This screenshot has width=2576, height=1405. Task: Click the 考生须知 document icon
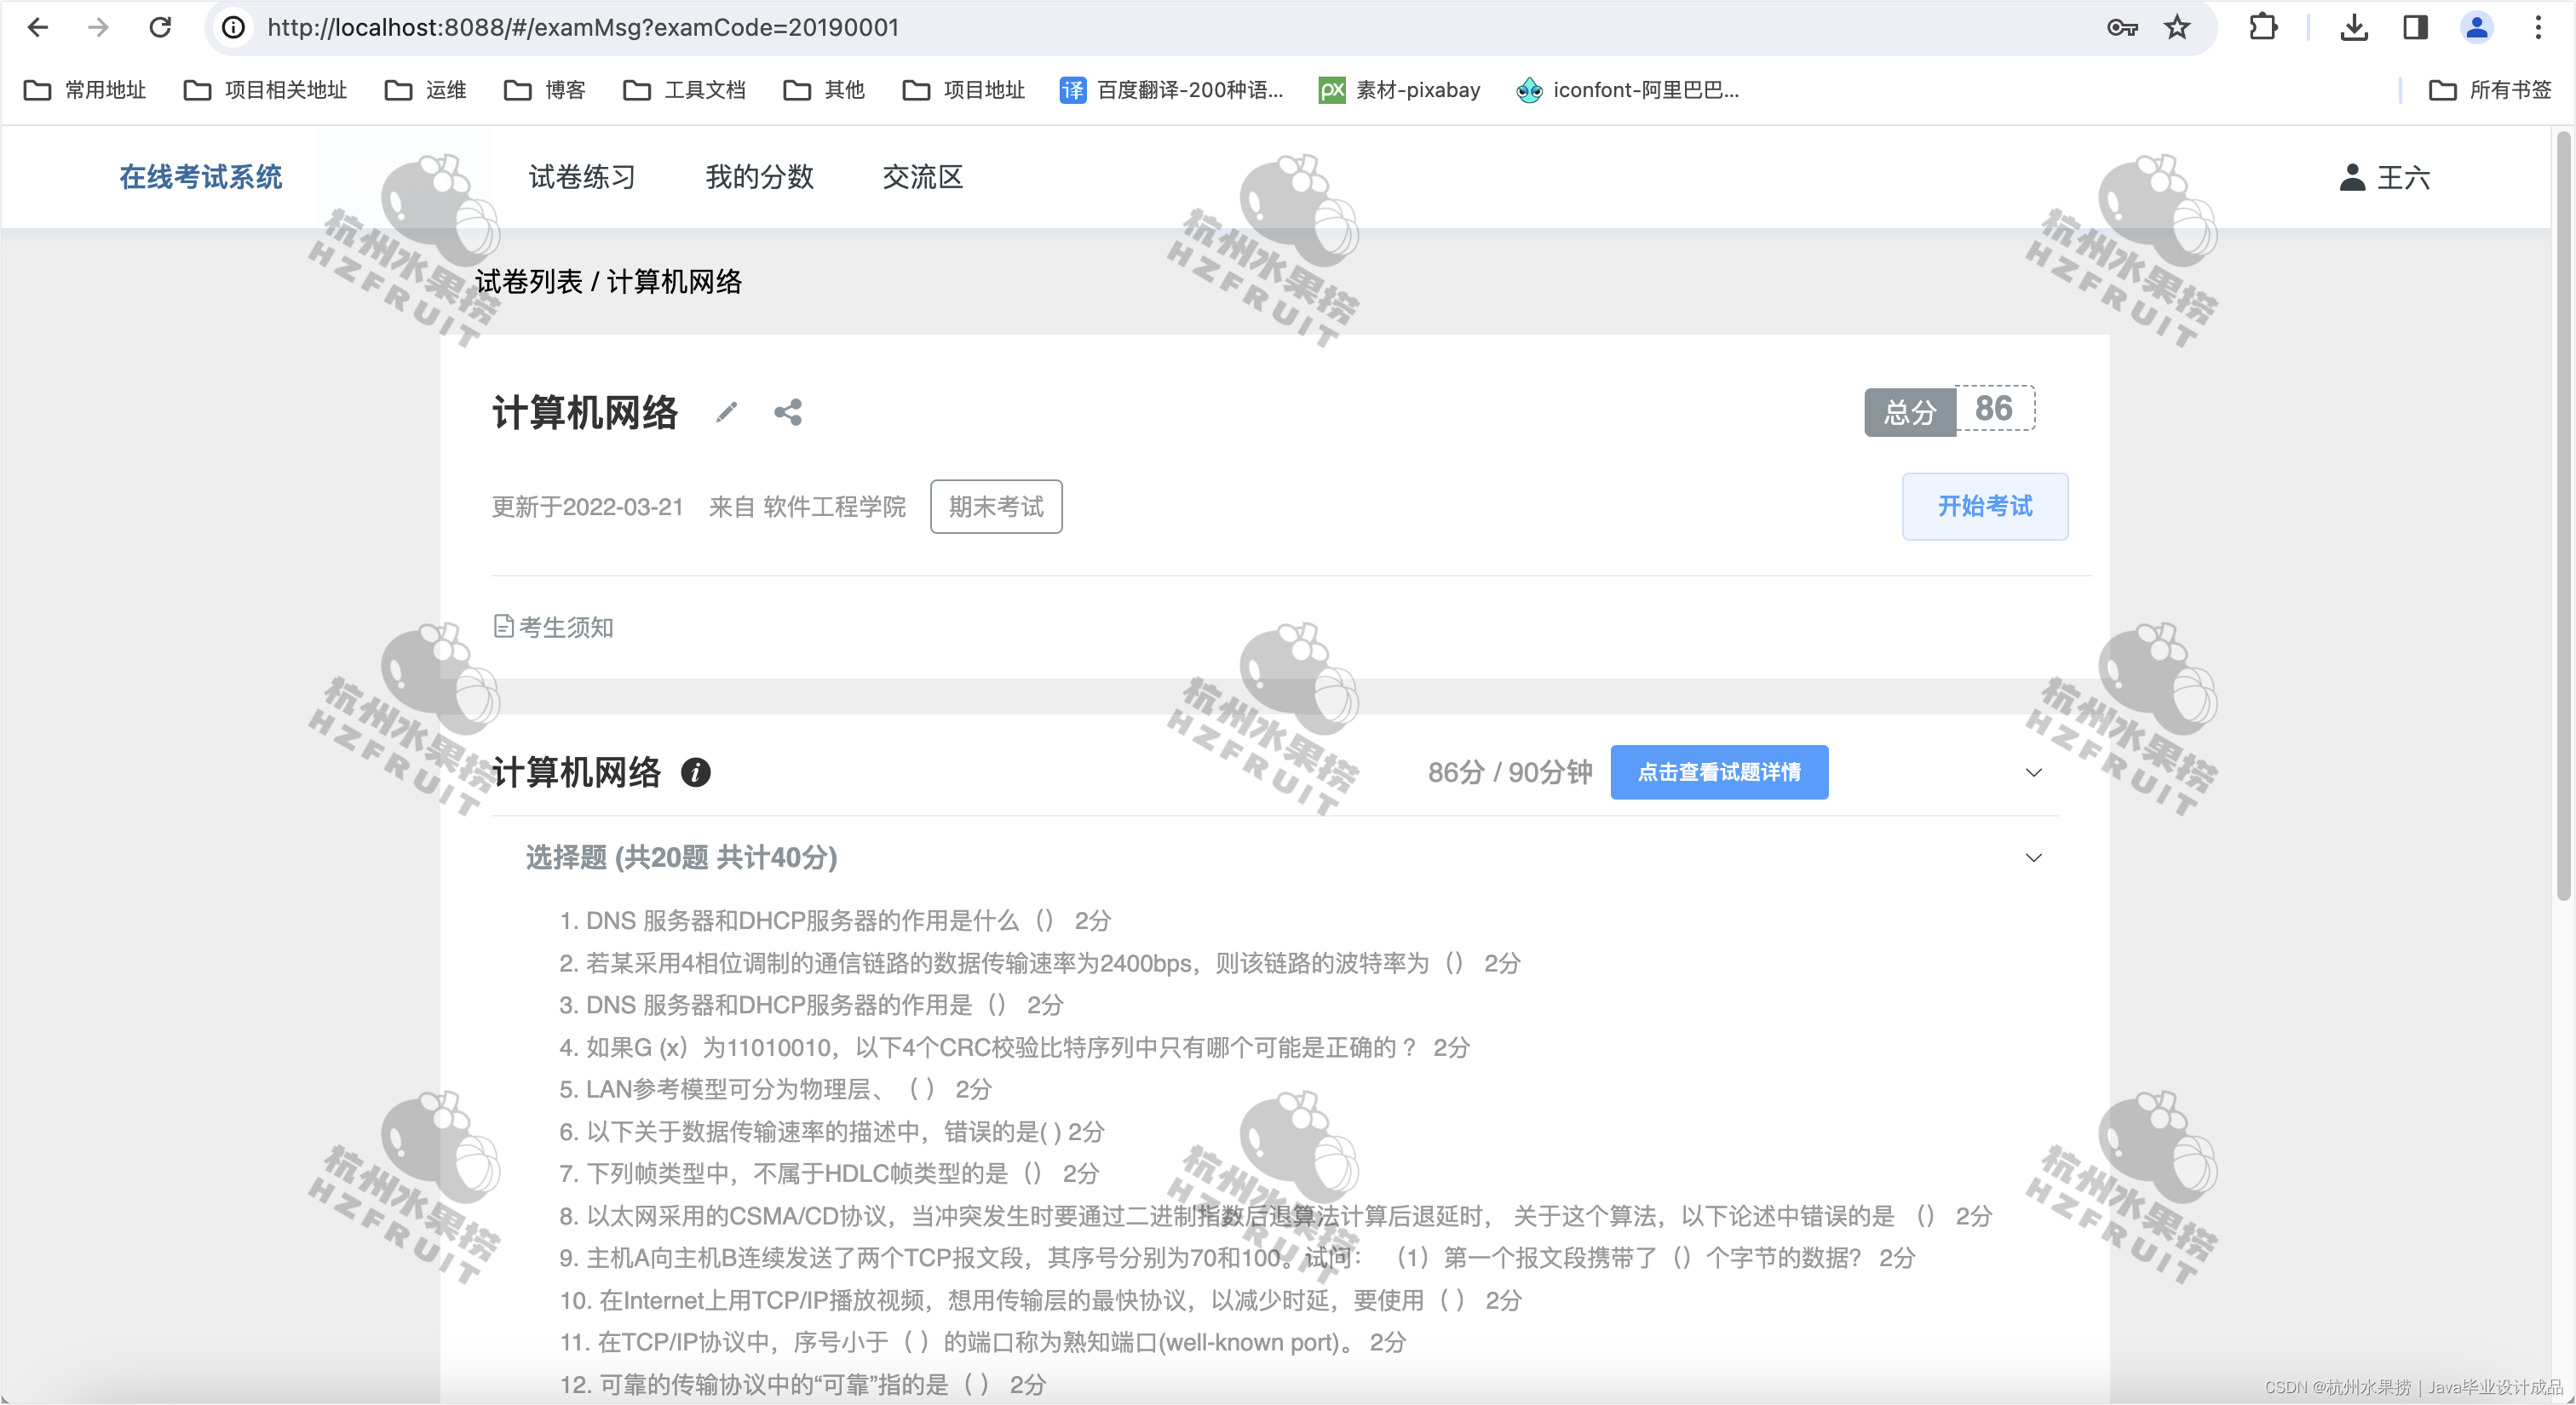click(x=504, y=627)
